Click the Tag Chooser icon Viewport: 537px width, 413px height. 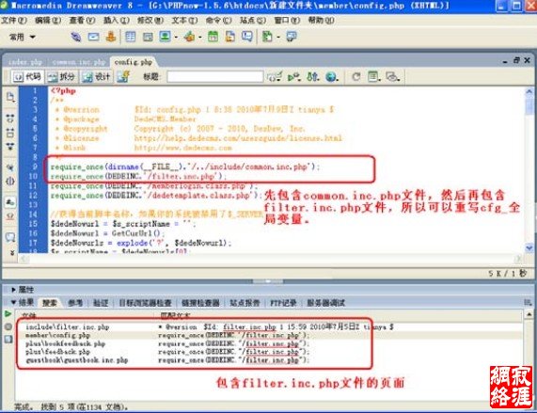292,37
